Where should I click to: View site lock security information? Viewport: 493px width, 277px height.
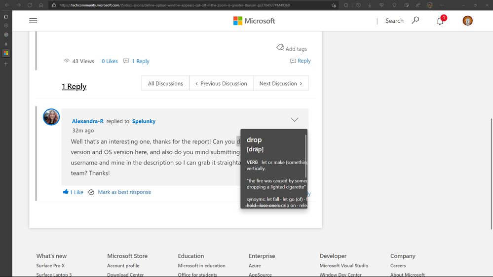click(54, 5)
